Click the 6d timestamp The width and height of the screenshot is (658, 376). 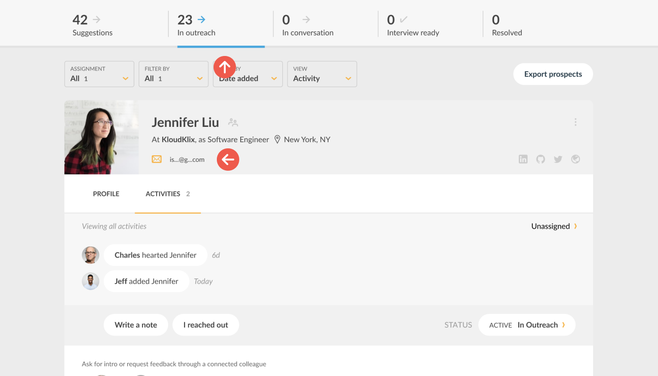[x=216, y=255]
